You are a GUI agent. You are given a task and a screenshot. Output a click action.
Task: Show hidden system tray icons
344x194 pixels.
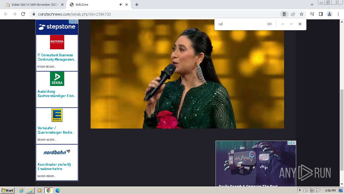click(300, 190)
